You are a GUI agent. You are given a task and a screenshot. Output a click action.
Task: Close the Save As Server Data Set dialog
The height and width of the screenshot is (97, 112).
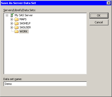[x=109, y=3]
